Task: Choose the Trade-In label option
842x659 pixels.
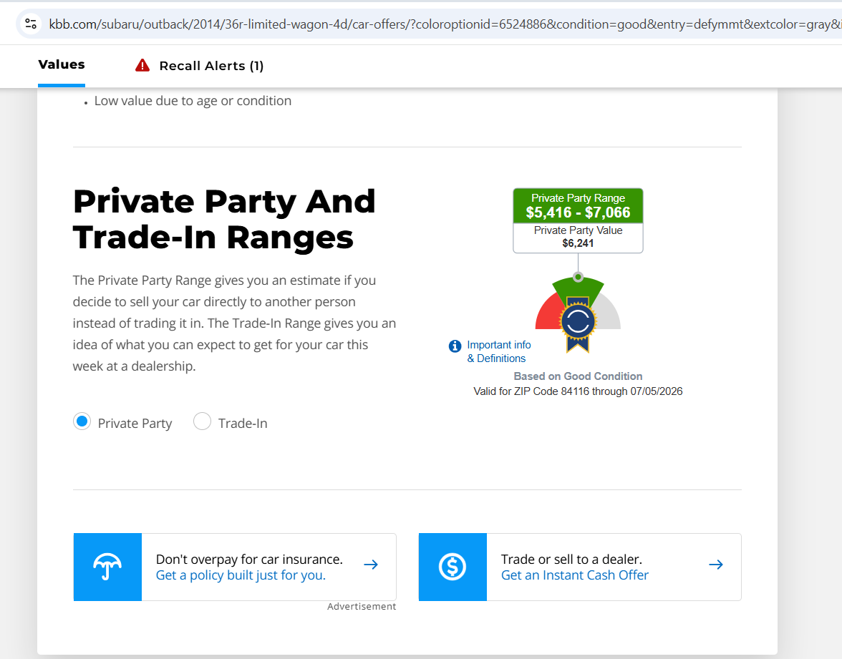Action: coord(243,424)
